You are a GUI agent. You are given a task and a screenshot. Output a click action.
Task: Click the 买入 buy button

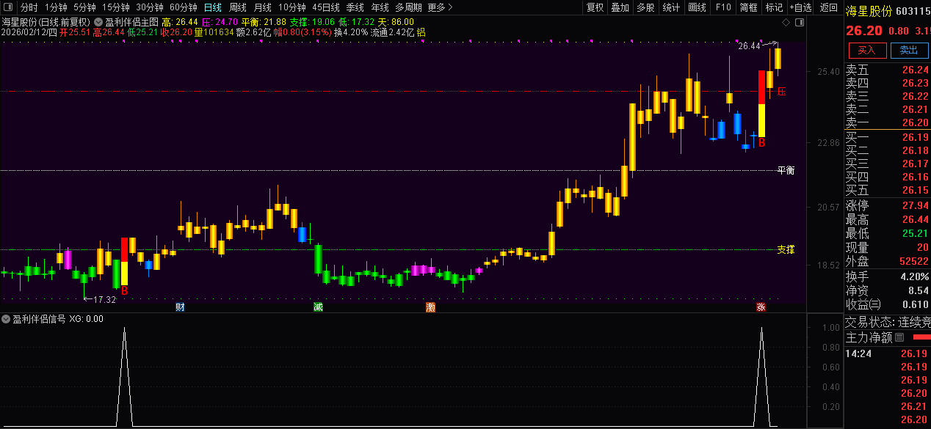click(867, 50)
